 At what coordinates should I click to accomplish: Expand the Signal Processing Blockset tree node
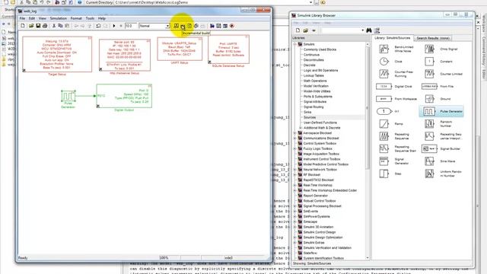[x=295, y=206]
